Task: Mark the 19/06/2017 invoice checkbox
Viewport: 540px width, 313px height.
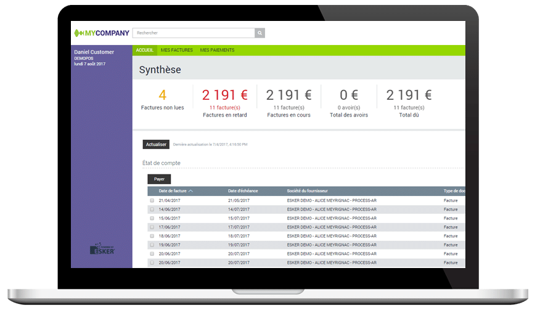Action: coord(152,245)
